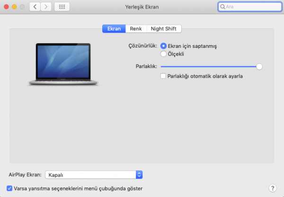The image size is (284, 197).
Task: Click the magnifier icon in search box
Action: tap(222, 7)
